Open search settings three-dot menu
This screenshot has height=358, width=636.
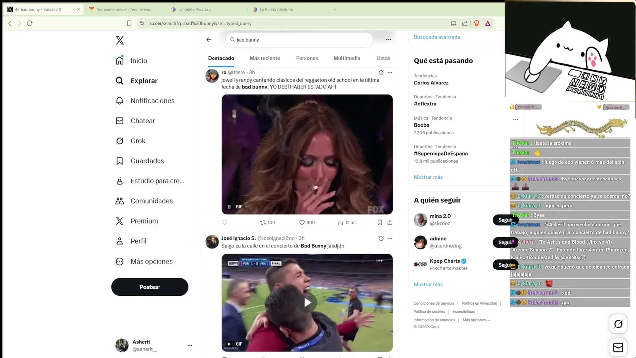(389, 40)
